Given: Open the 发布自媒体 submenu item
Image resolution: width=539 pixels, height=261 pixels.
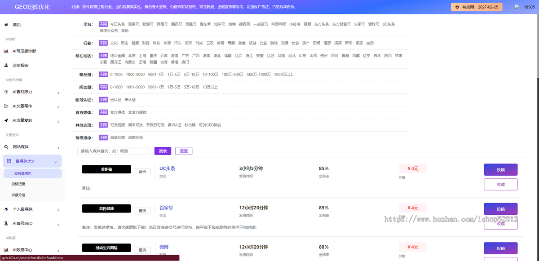Looking at the screenshot, I should [x=32, y=173].
